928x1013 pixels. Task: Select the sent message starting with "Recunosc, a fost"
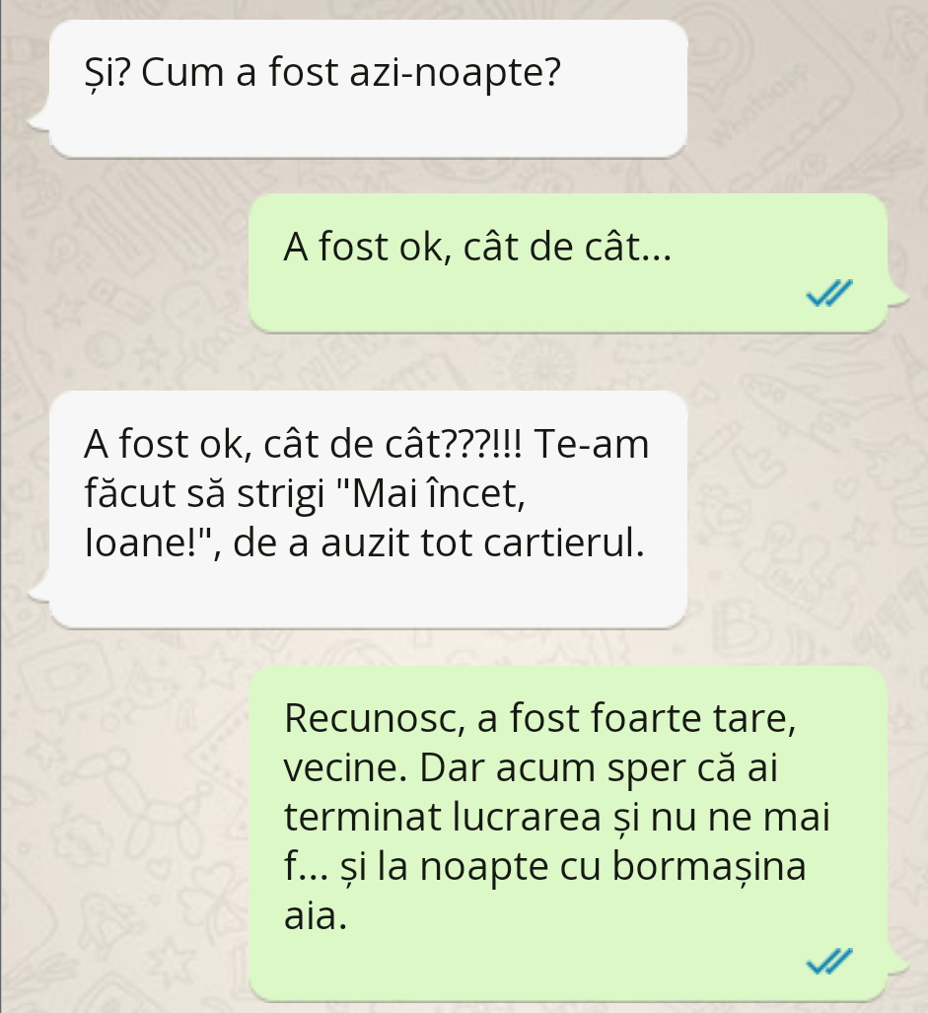point(568,833)
